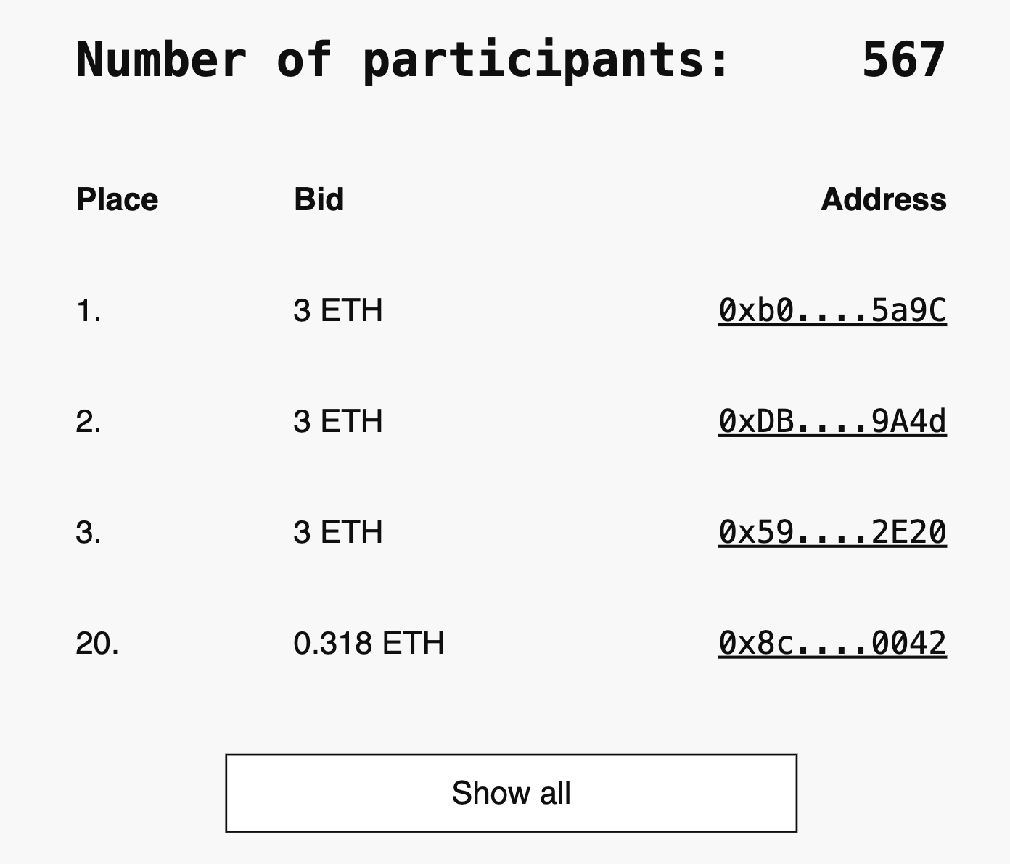The height and width of the screenshot is (864, 1010).
Task: Open the address link 0x8c....0042
Action: (x=832, y=641)
